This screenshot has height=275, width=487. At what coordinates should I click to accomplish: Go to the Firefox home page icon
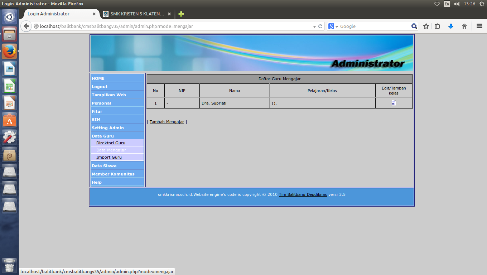click(464, 26)
